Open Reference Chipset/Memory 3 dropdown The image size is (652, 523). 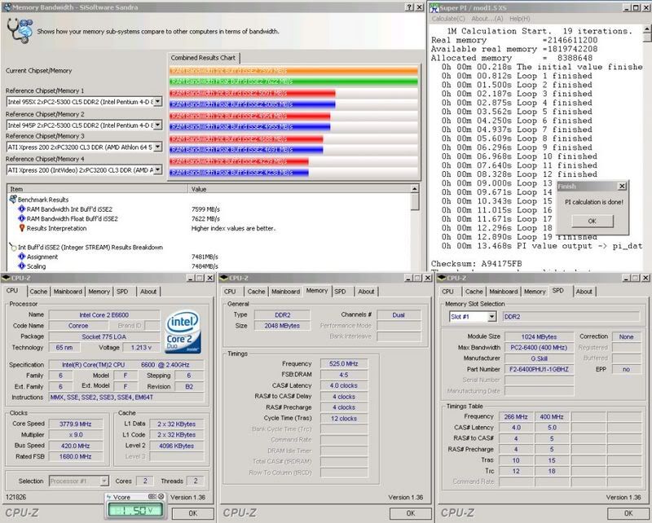(x=157, y=147)
